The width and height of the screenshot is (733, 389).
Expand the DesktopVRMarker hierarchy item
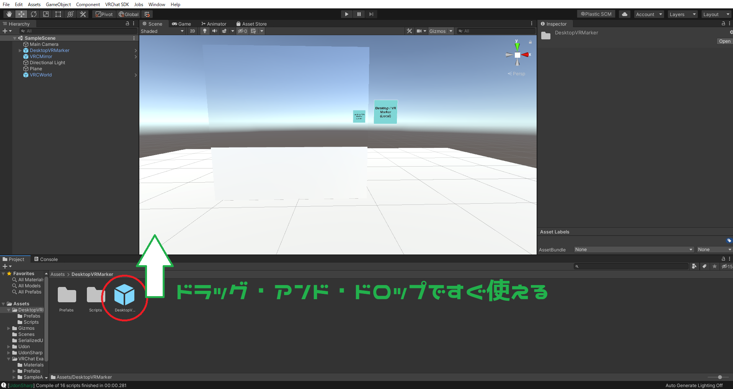click(20, 50)
